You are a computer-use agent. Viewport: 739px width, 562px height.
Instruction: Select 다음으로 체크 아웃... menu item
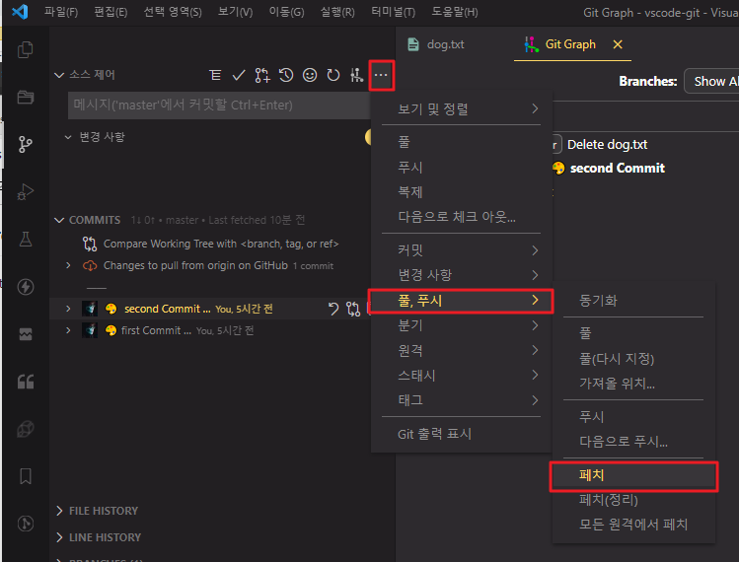coord(461,217)
